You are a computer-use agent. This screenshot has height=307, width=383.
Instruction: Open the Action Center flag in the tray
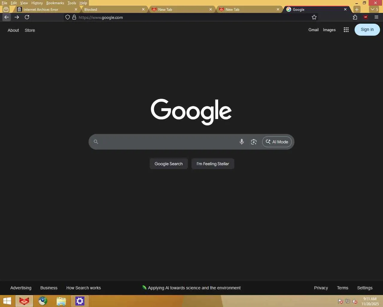coord(341,301)
